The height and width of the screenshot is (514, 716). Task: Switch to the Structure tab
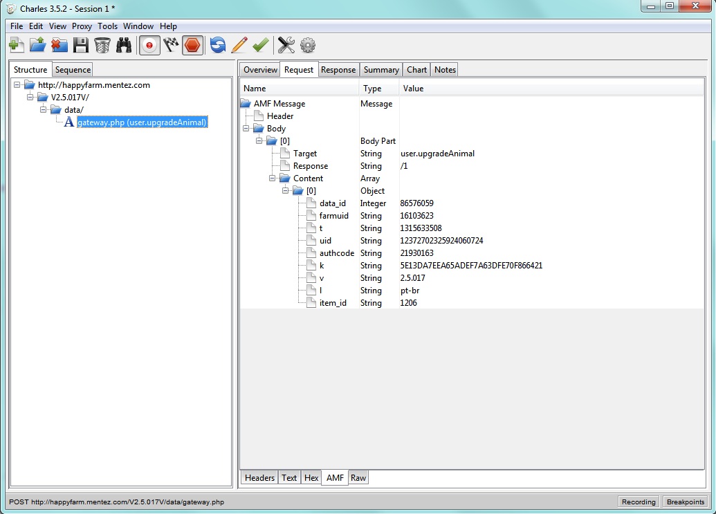30,69
